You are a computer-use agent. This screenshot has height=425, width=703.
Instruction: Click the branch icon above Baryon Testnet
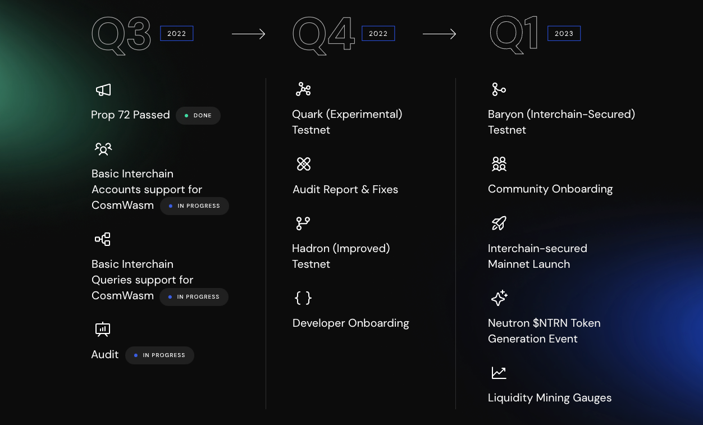(499, 89)
